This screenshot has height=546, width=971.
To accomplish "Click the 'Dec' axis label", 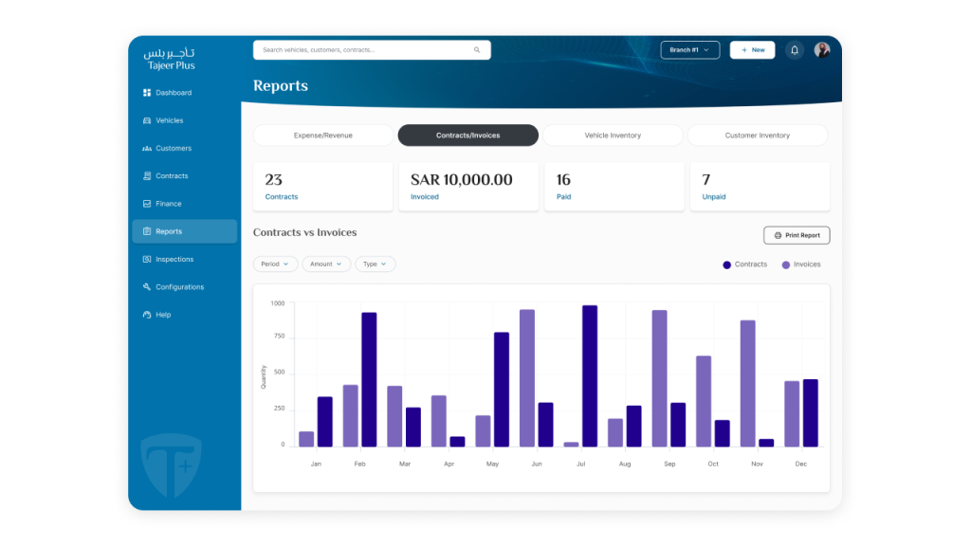I will click(x=801, y=464).
